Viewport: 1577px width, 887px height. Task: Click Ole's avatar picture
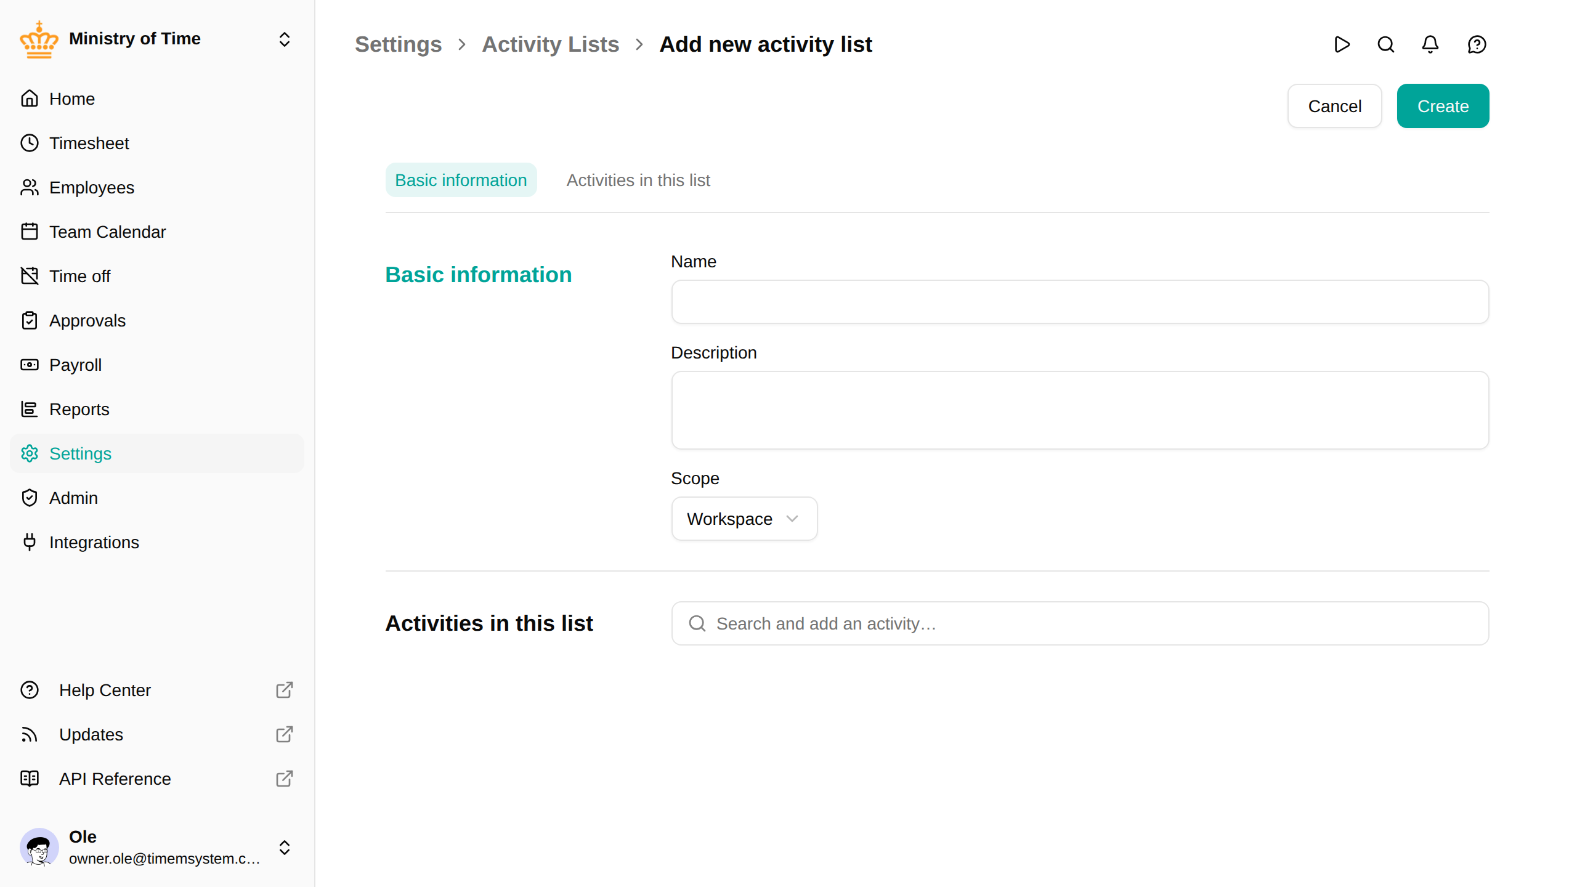coord(39,848)
